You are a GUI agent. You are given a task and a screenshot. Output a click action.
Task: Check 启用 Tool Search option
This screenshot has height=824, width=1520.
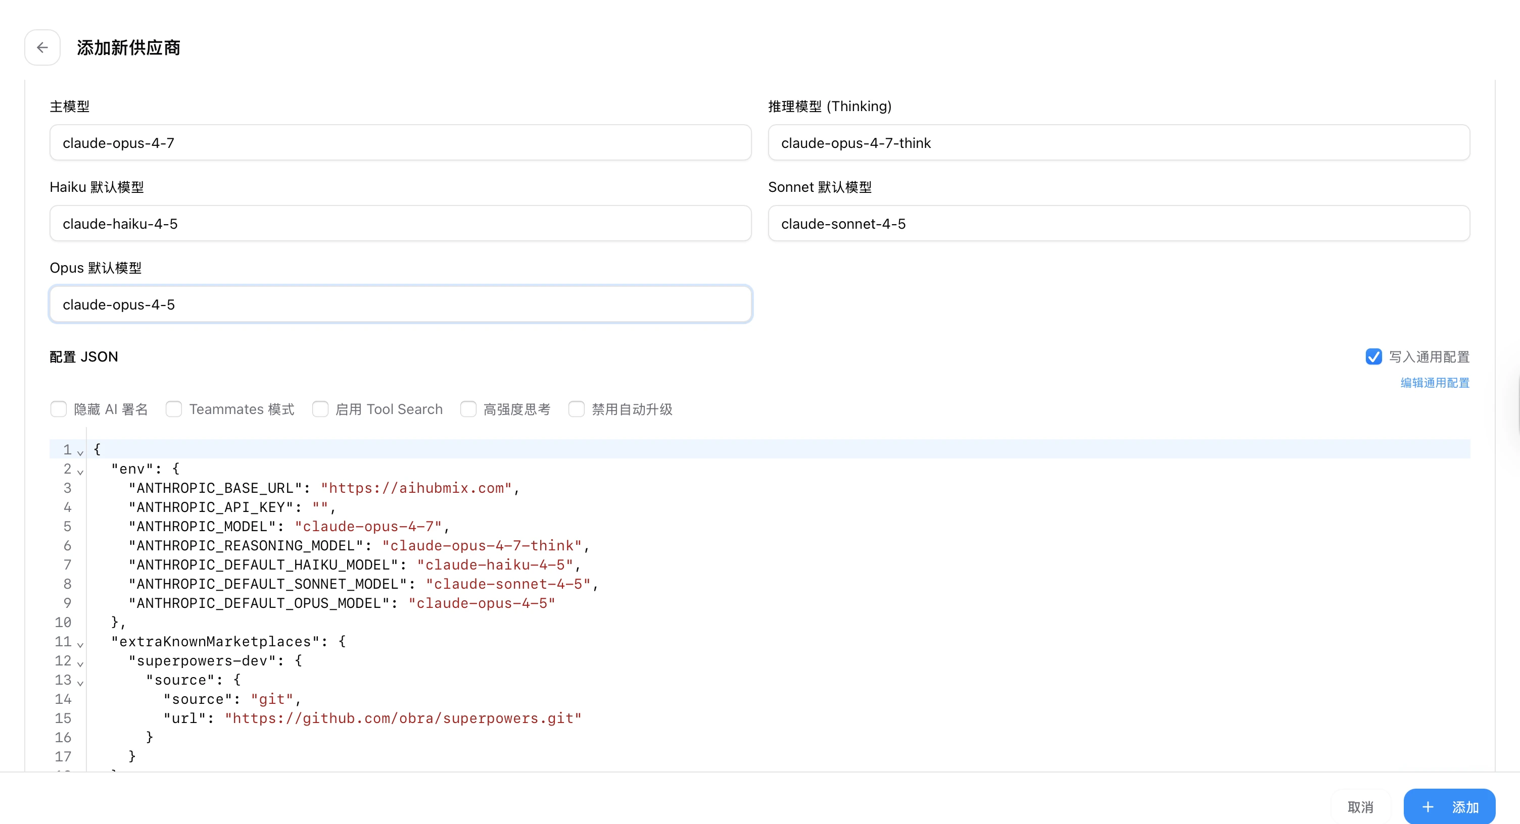320,409
